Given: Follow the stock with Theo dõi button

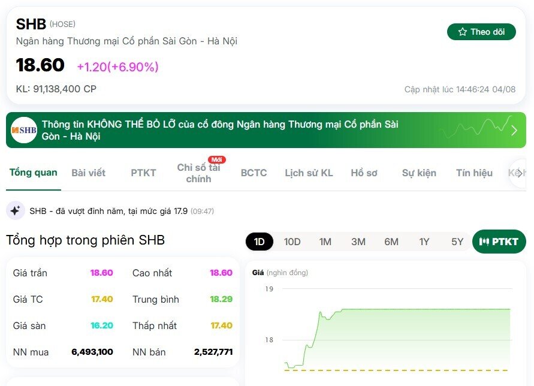Looking at the screenshot, I should (481, 32).
